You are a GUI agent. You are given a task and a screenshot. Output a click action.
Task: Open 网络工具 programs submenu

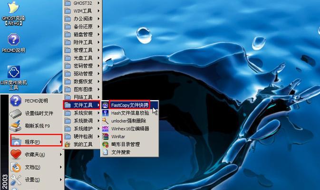(82, 97)
